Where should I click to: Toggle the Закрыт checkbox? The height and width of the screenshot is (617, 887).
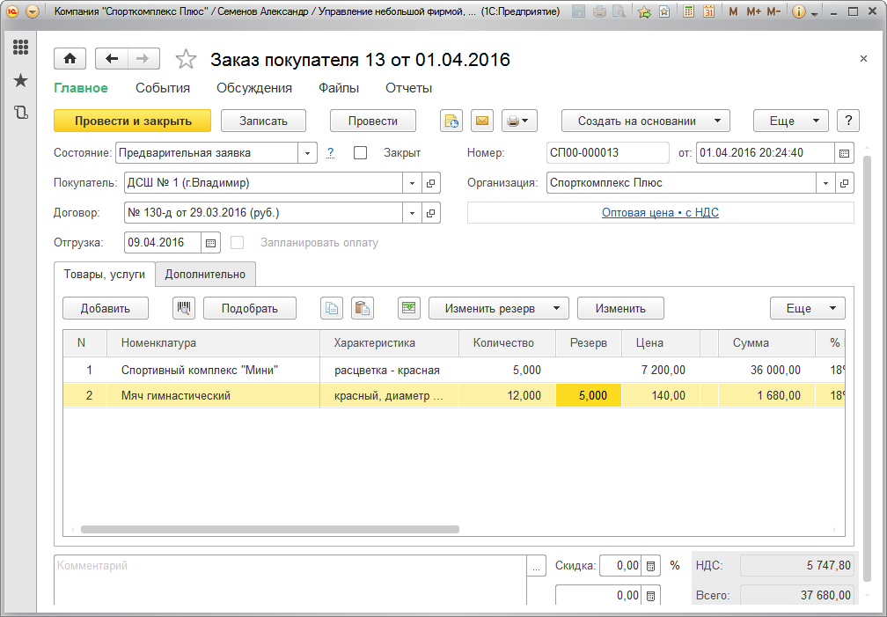(360, 153)
